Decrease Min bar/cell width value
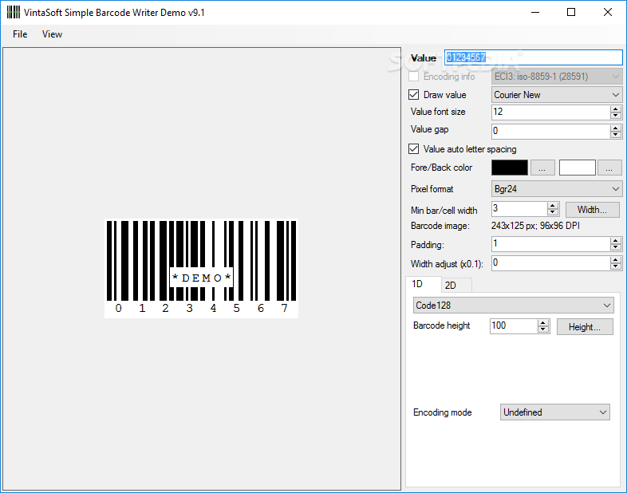The image size is (627, 493). tap(553, 212)
